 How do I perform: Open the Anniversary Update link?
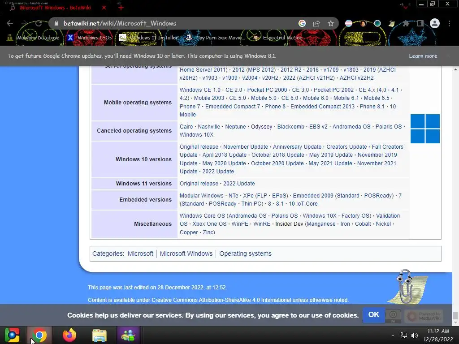point(297,147)
